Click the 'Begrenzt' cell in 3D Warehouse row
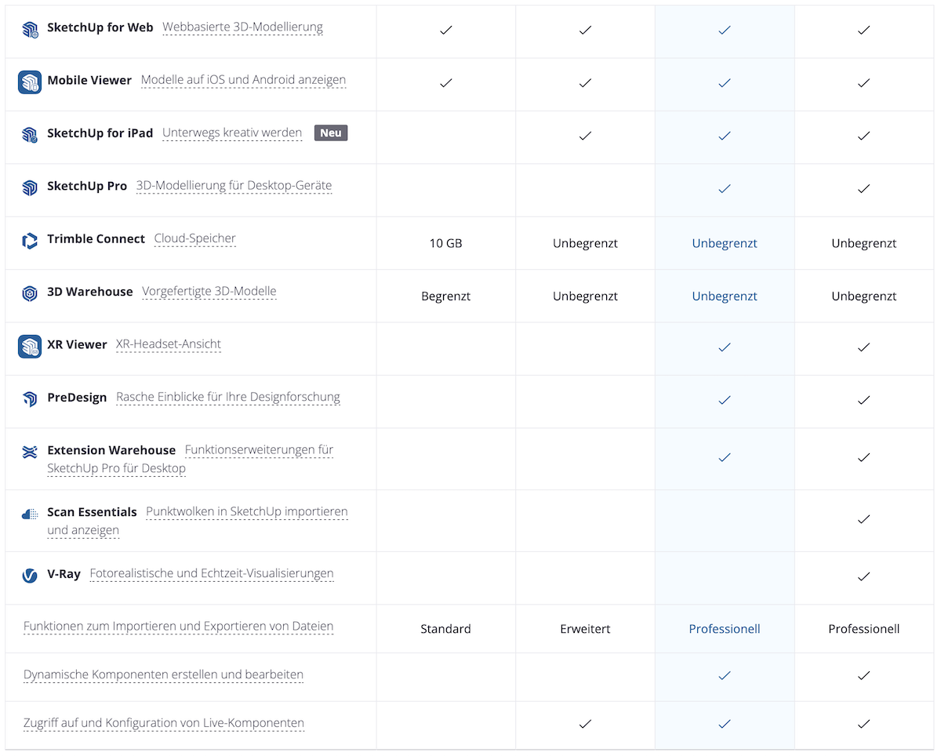The image size is (941, 756). point(445,296)
